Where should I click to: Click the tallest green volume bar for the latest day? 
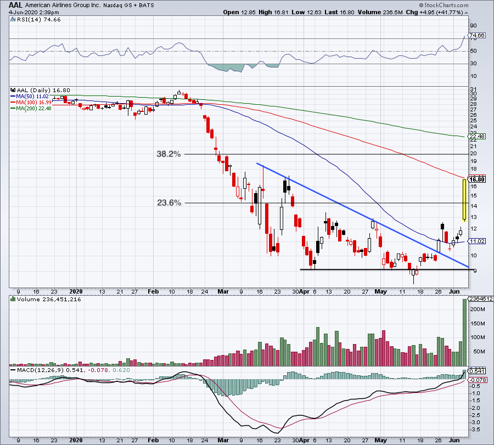(x=465, y=333)
